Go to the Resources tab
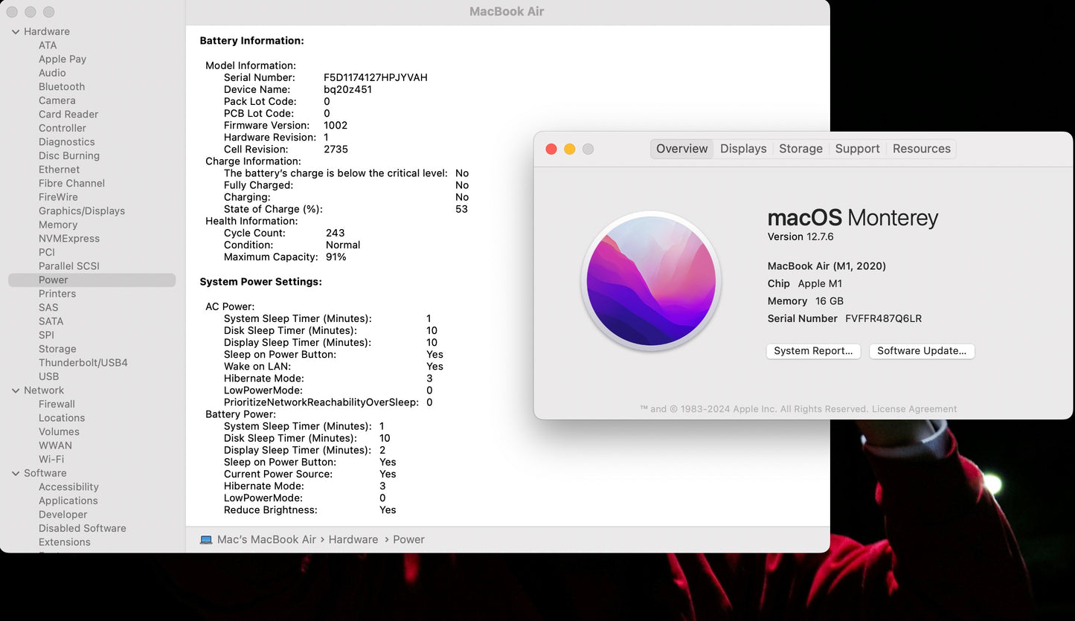Image resolution: width=1075 pixels, height=621 pixels. pos(921,149)
